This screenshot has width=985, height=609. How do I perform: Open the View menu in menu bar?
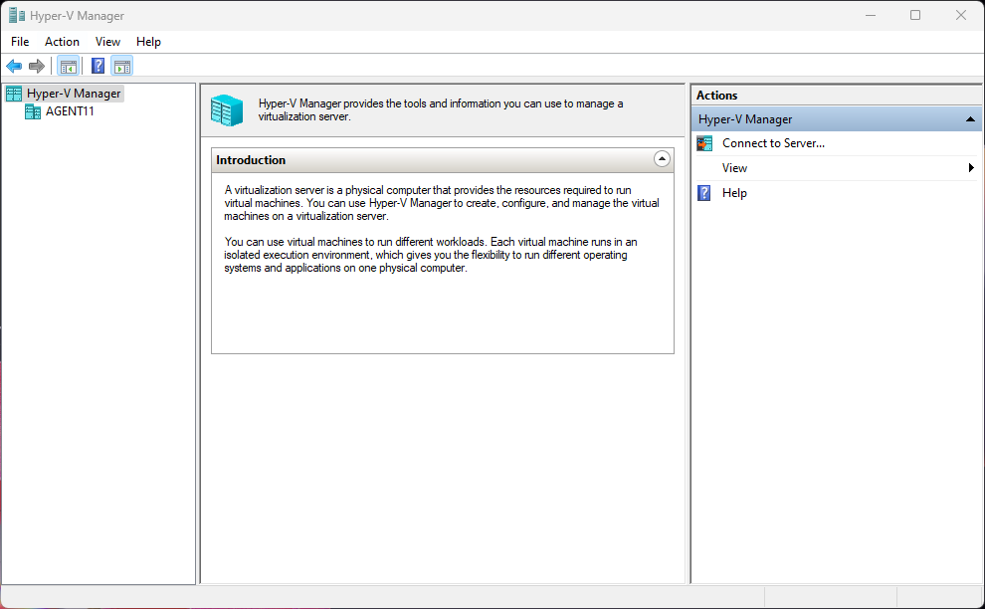click(107, 42)
